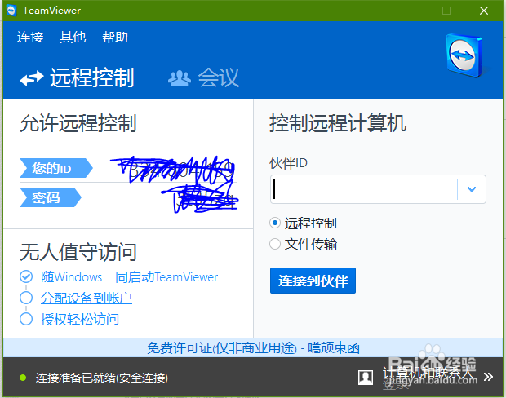Open the 分配设备到帐户 link
506x398 pixels.
point(87,298)
